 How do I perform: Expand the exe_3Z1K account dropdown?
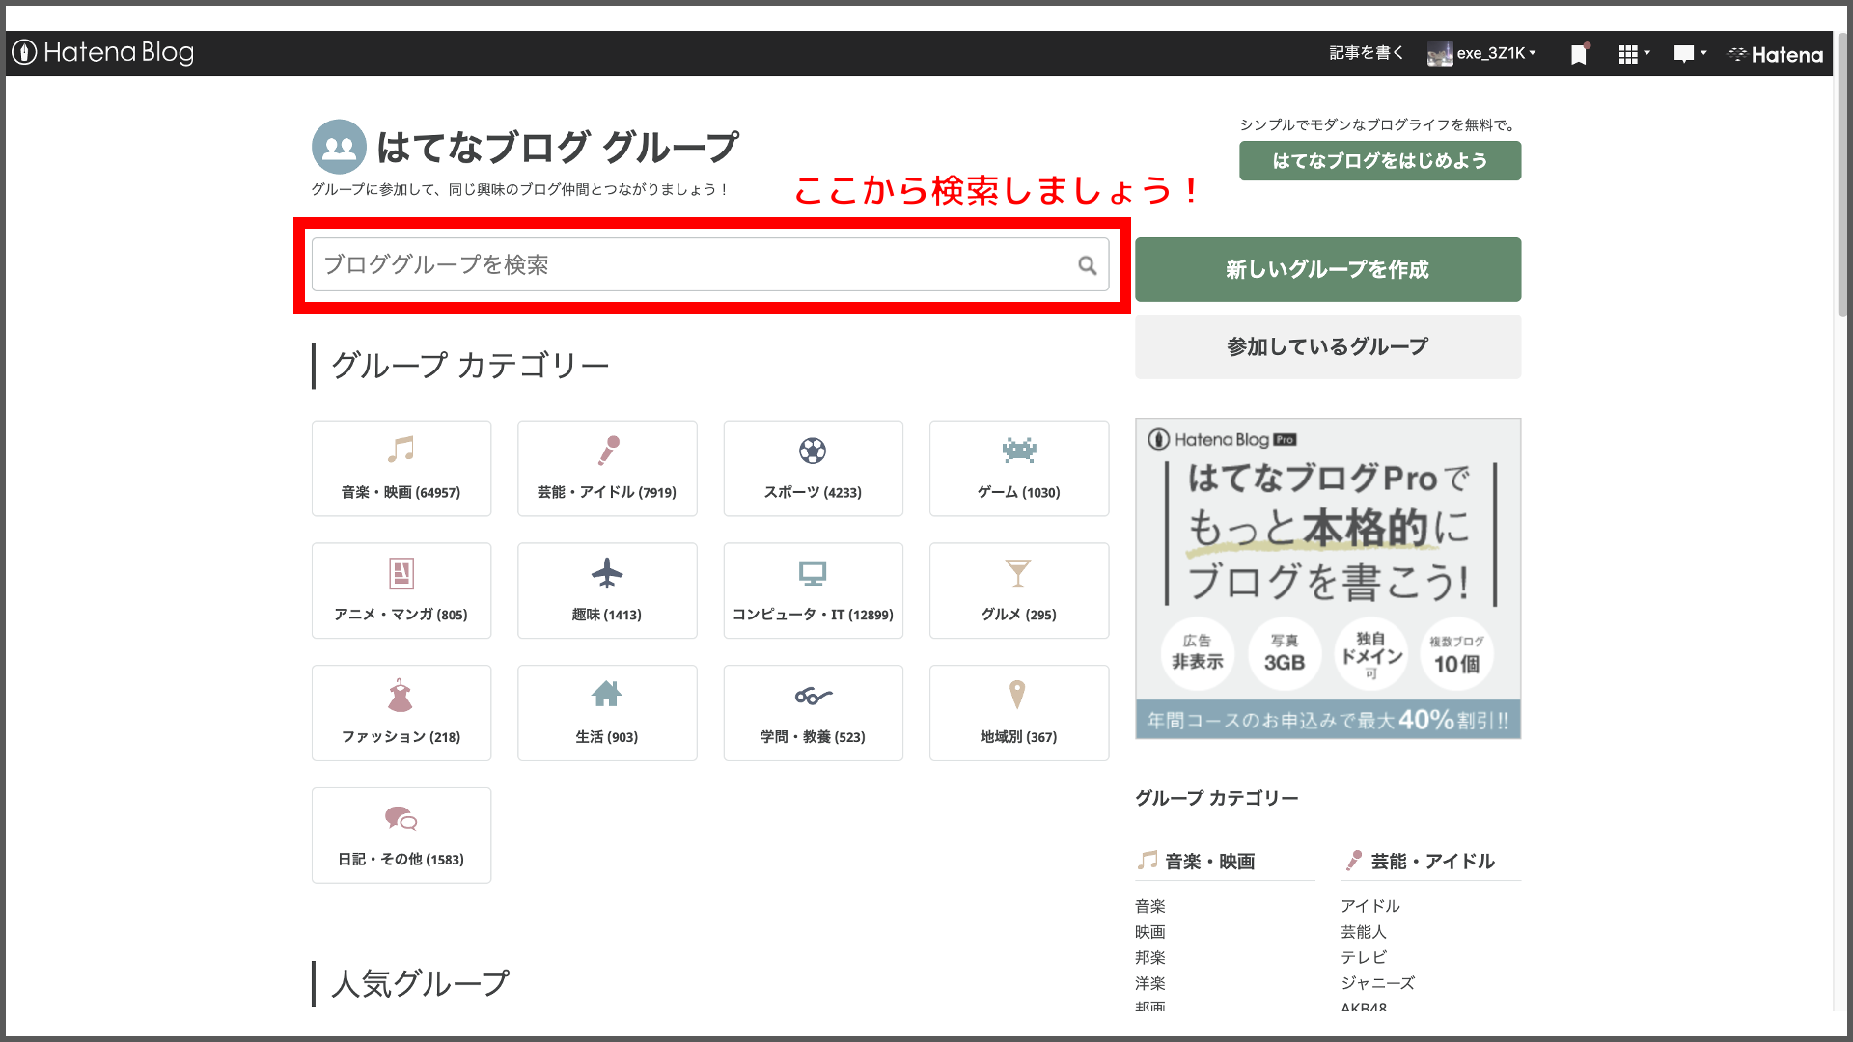click(1497, 53)
